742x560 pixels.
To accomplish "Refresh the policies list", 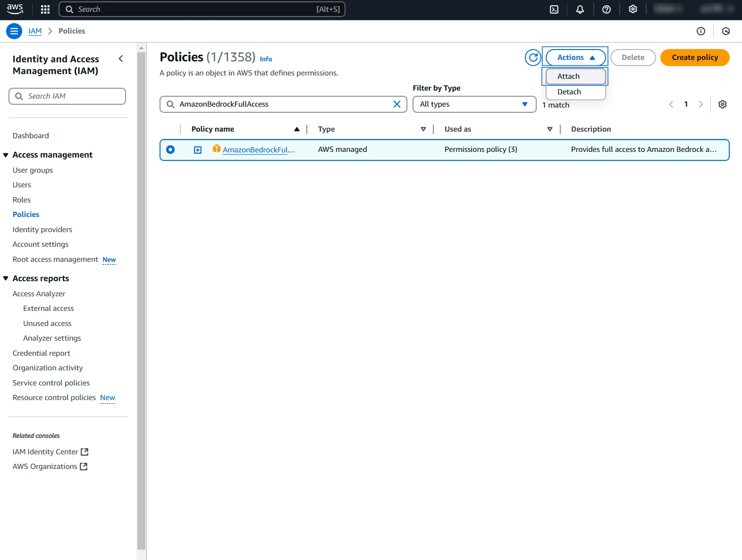I will tap(533, 58).
